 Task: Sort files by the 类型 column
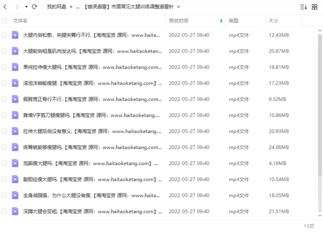234,21
